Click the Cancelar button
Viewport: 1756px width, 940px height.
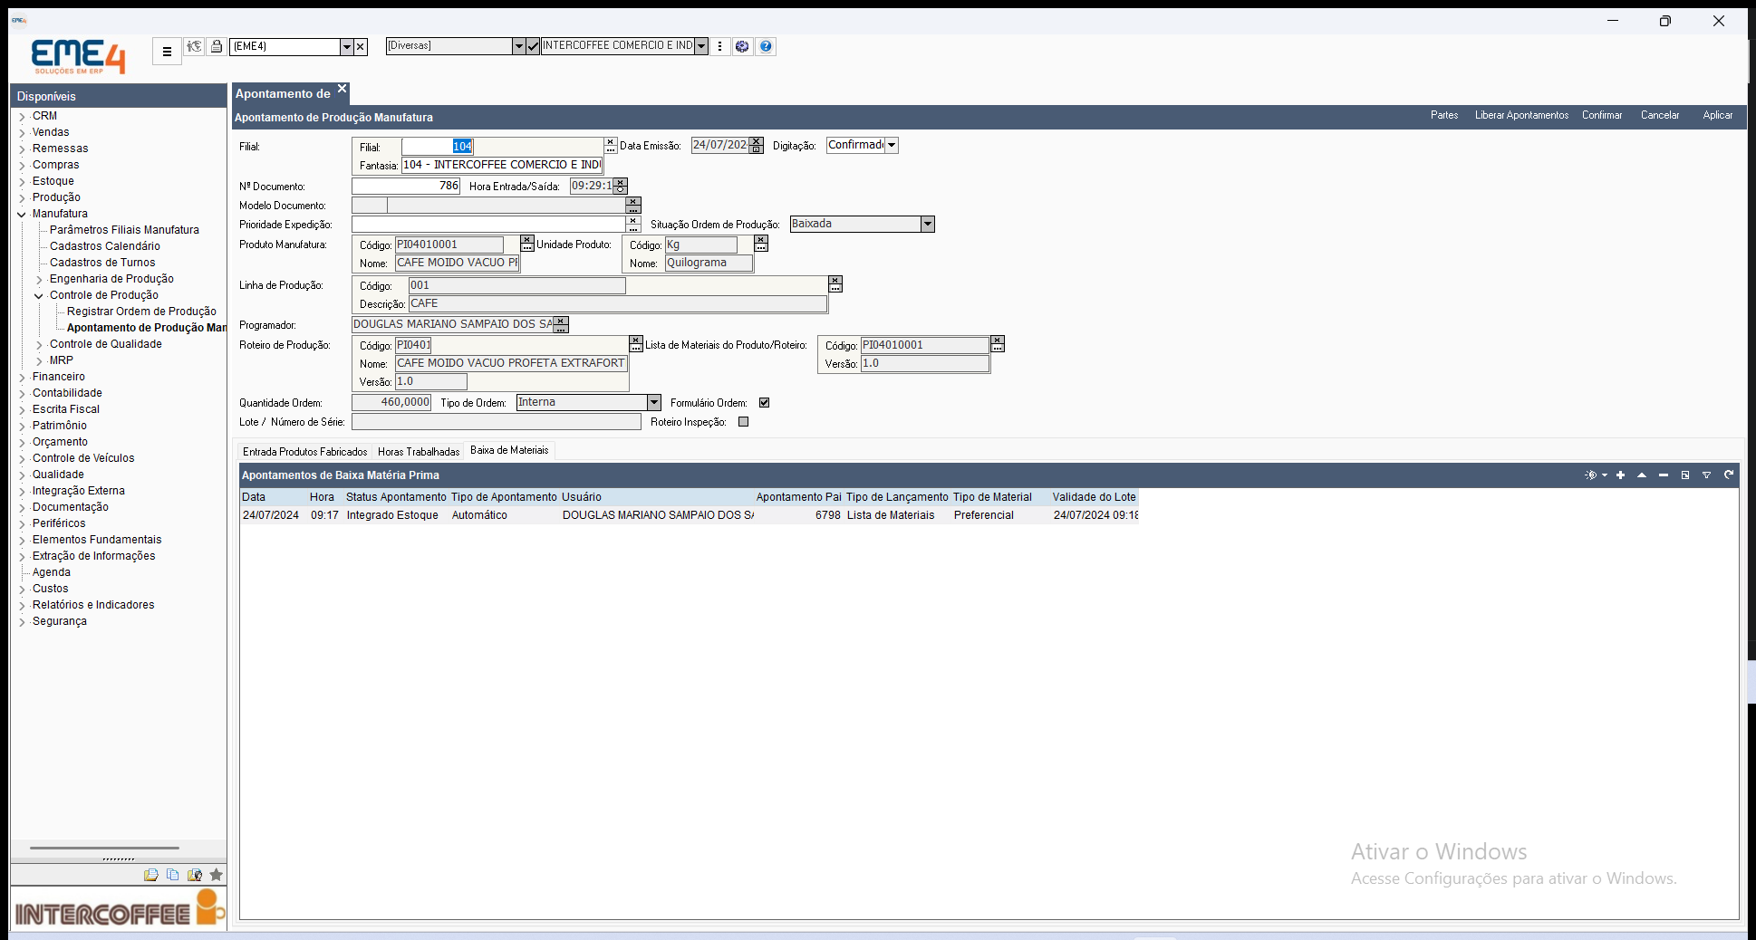click(1660, 115)
